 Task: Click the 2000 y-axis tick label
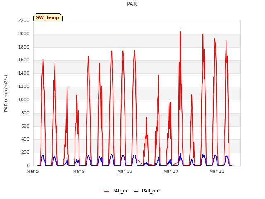24,34
